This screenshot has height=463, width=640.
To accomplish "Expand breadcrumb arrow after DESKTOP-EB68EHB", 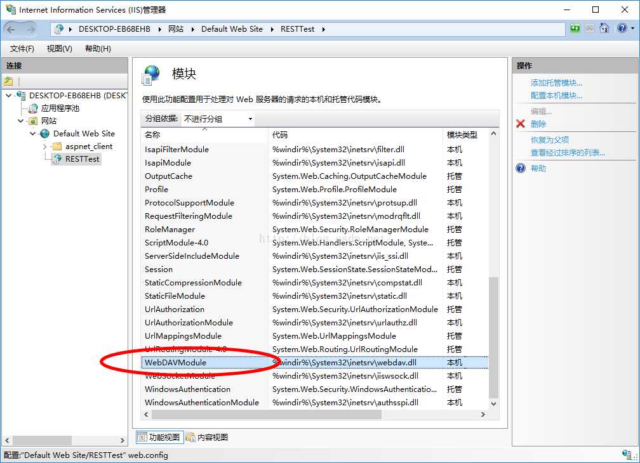I will coord(159,29).
